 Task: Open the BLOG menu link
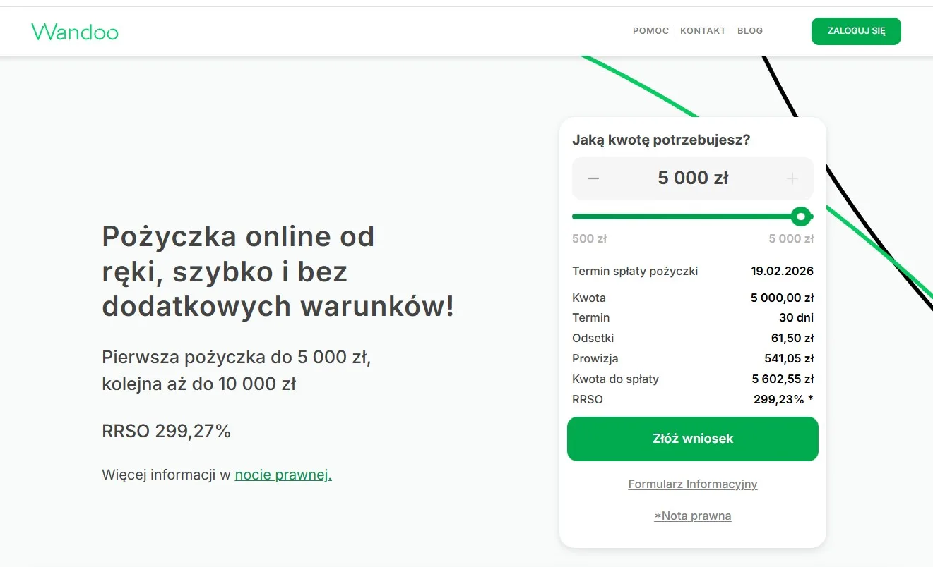tap(750, 31)
